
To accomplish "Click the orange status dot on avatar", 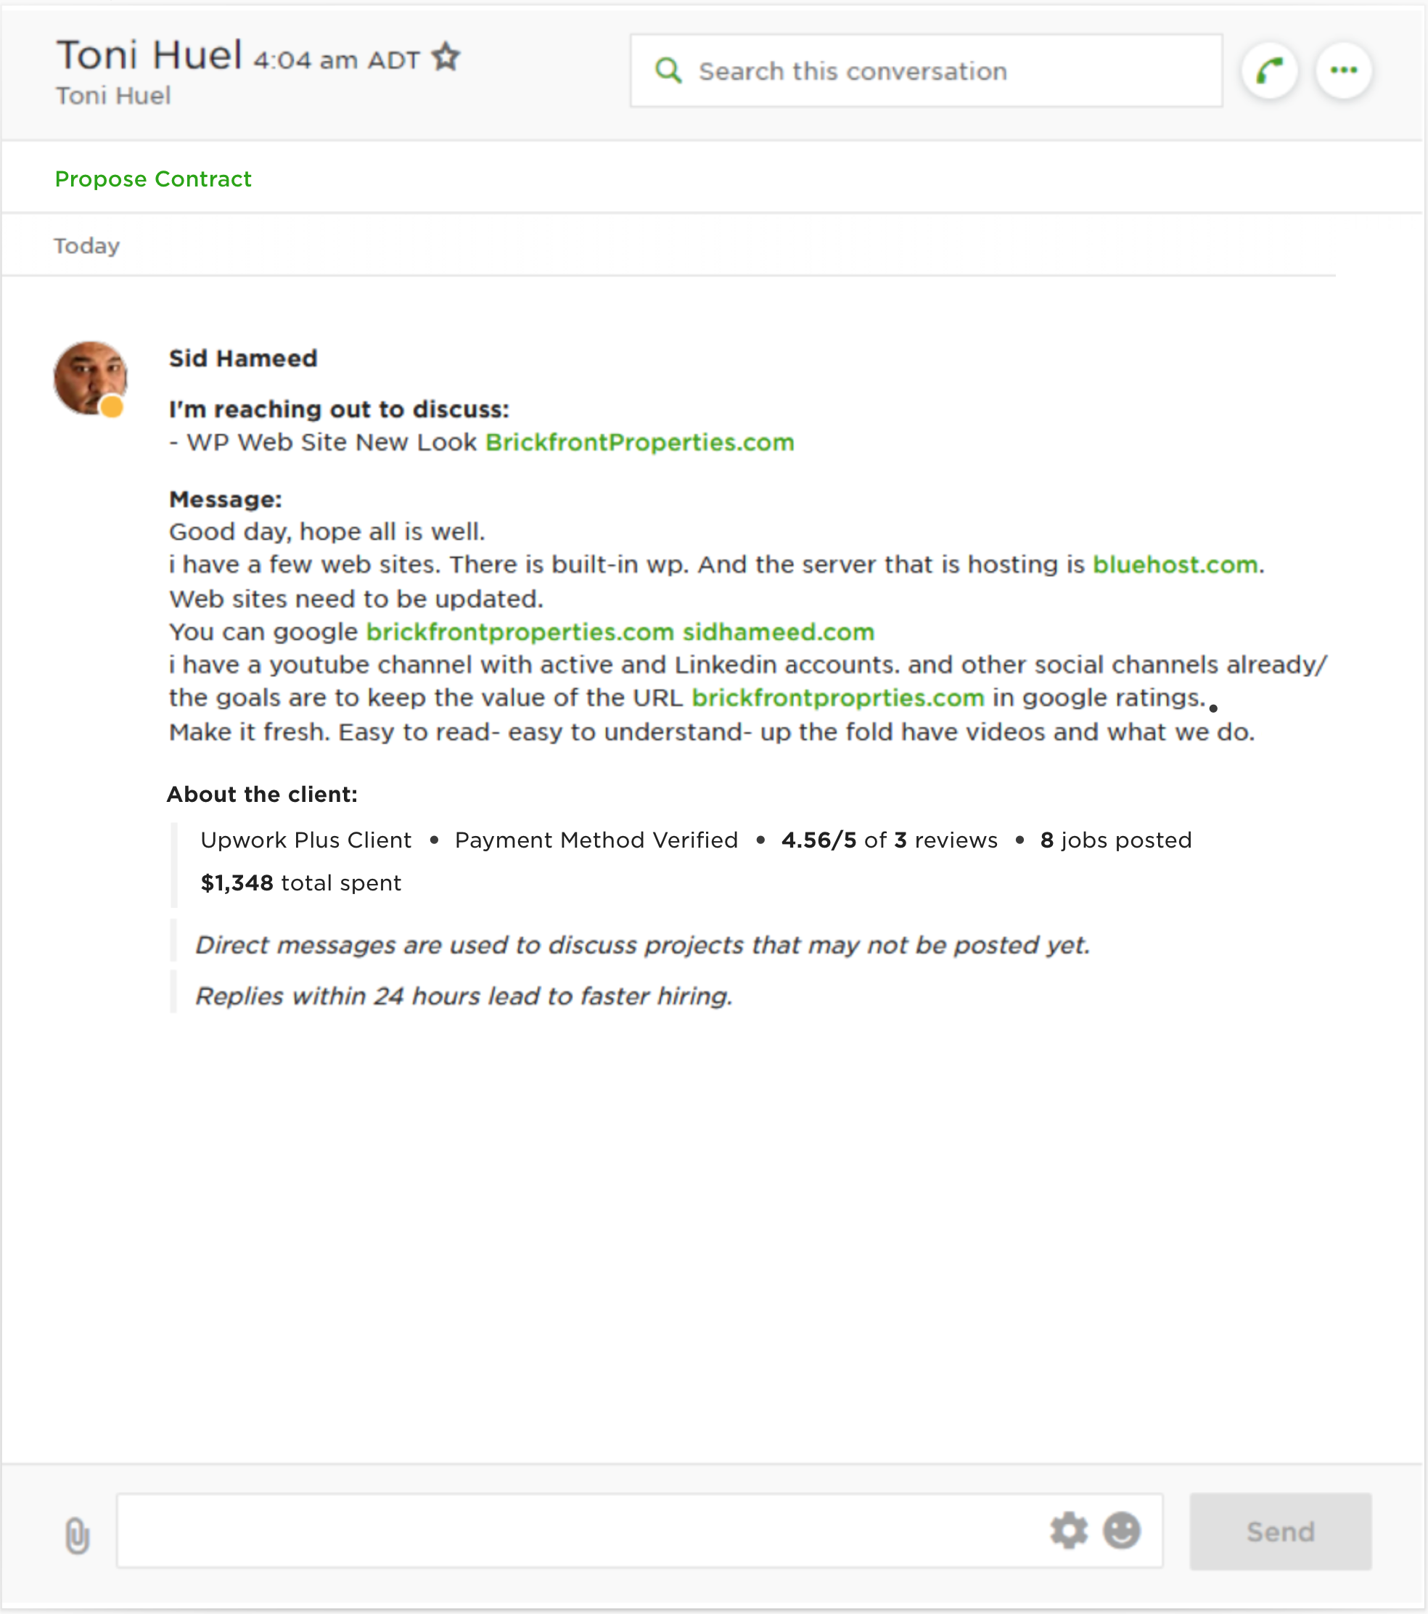I will [x=112, y=406].
